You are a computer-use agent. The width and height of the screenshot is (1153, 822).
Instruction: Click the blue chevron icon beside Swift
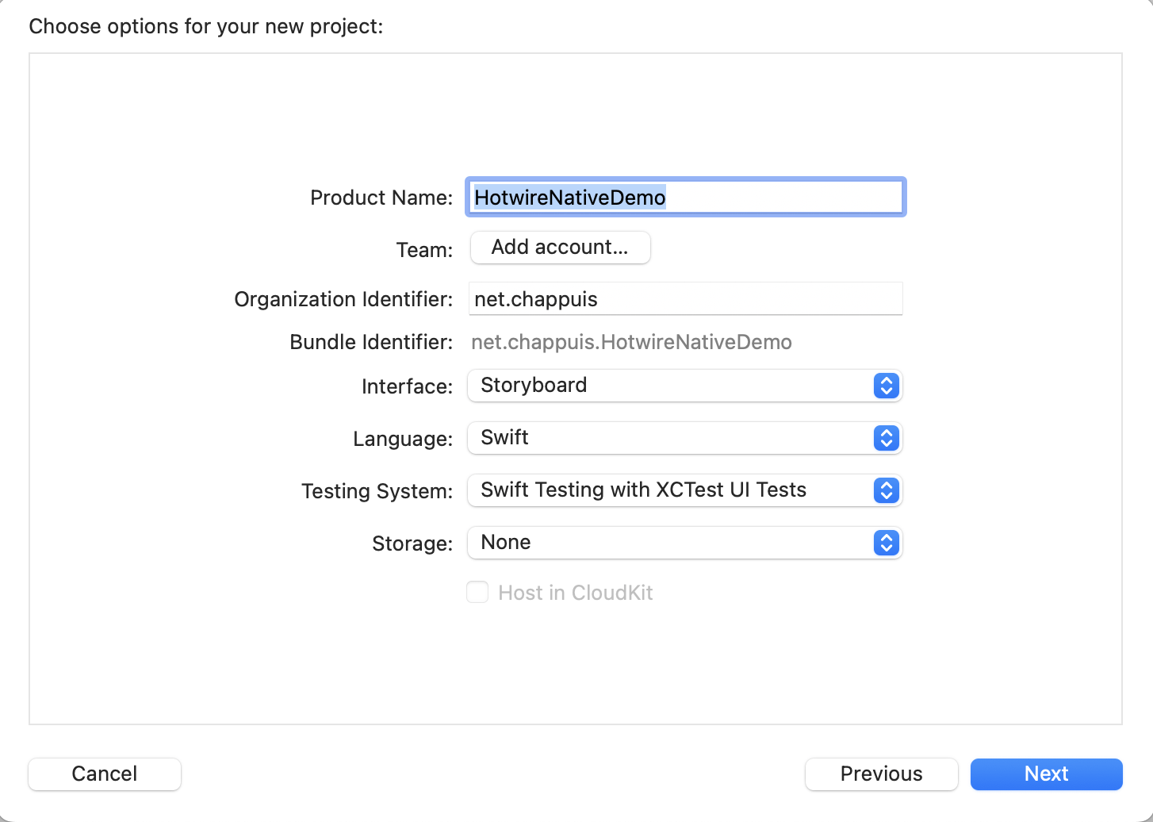(886, 438)
